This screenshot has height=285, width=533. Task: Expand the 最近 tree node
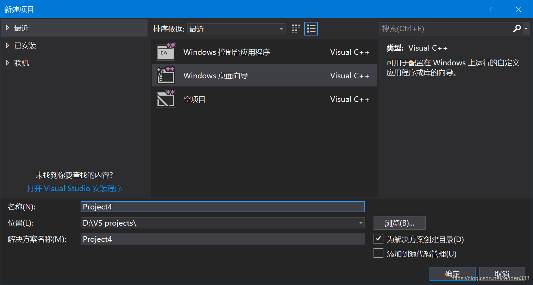[x=7, y=28]
